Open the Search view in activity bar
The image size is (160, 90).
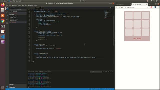pyautogui.click(x=7, y=12)
